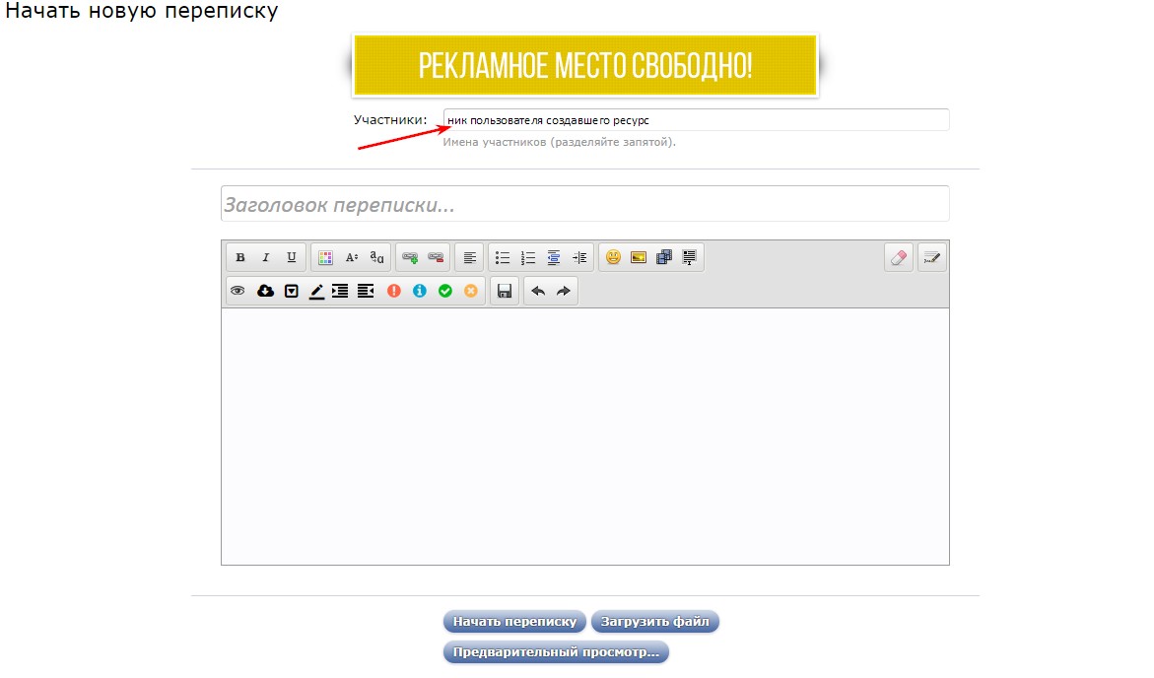Click the undo arrow in the toolbar

[538, 292]
